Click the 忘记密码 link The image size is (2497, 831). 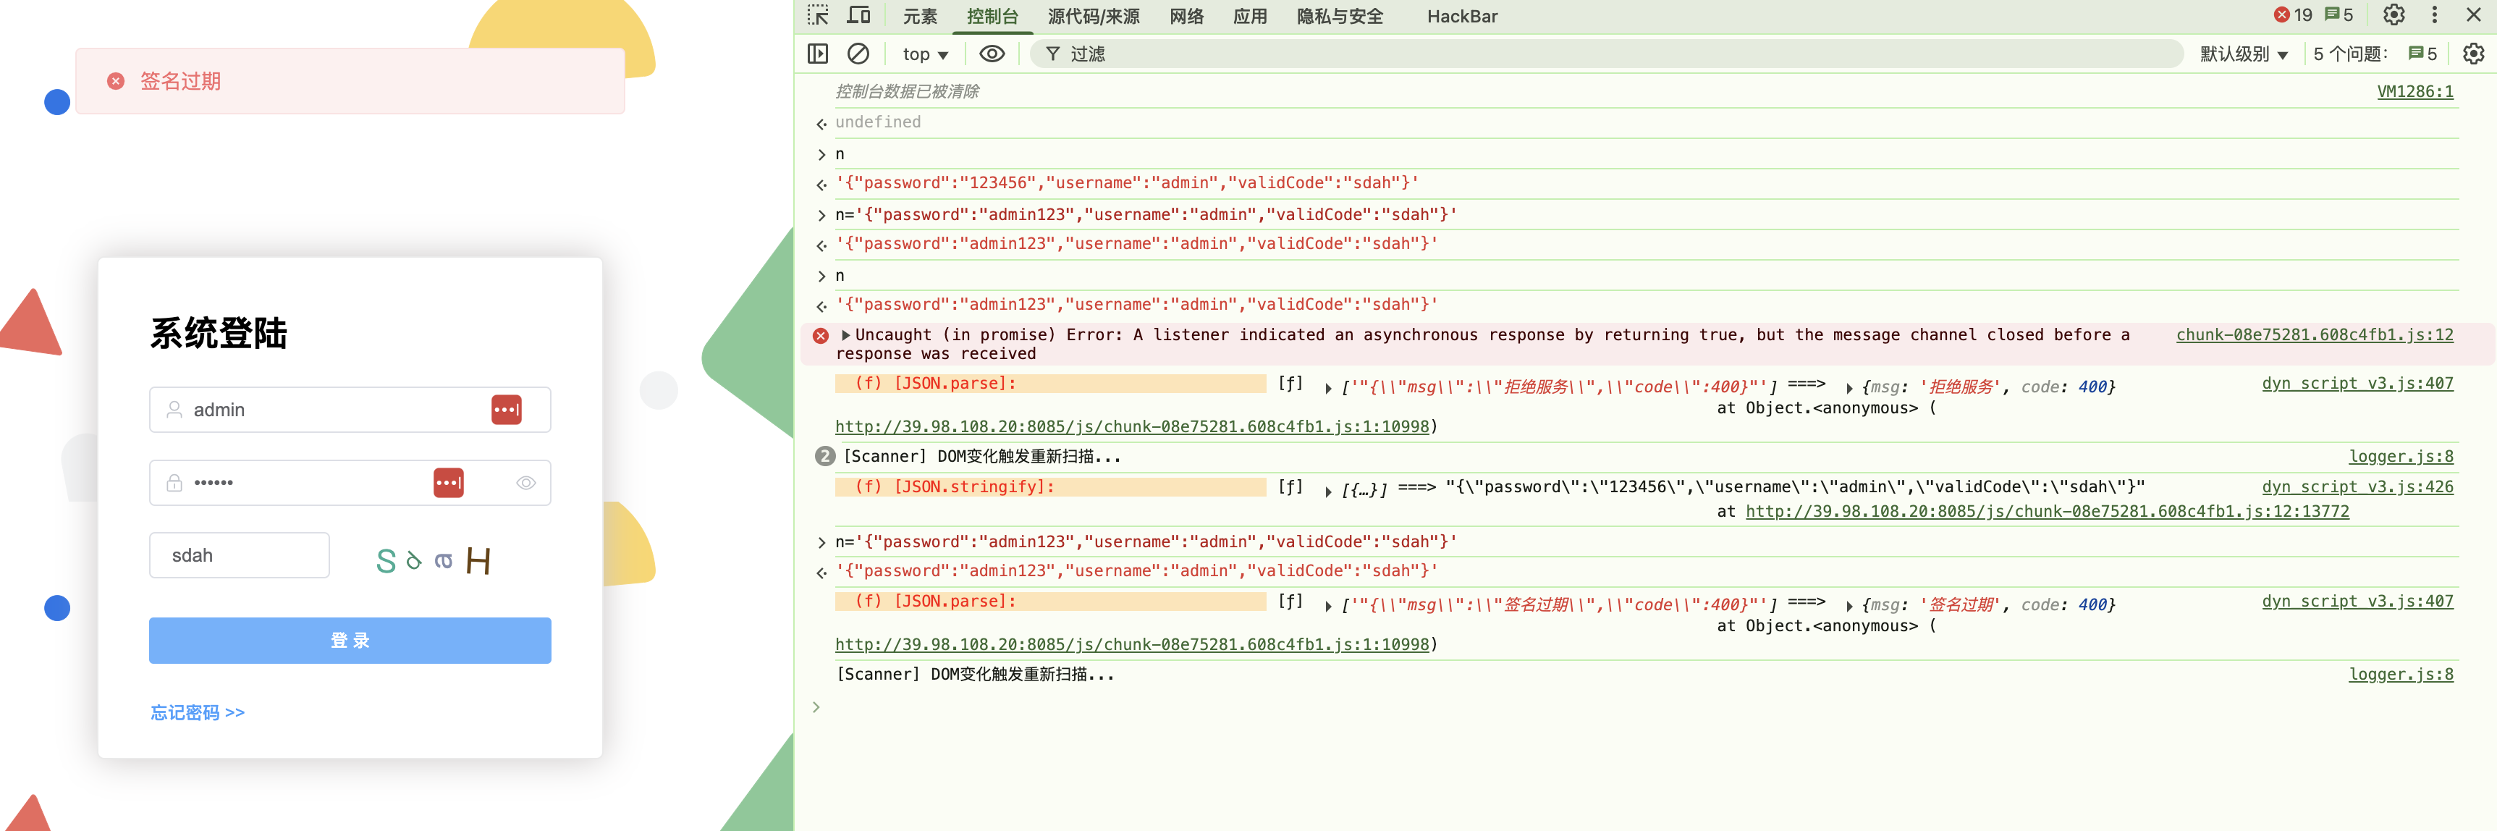pos(198,713)
